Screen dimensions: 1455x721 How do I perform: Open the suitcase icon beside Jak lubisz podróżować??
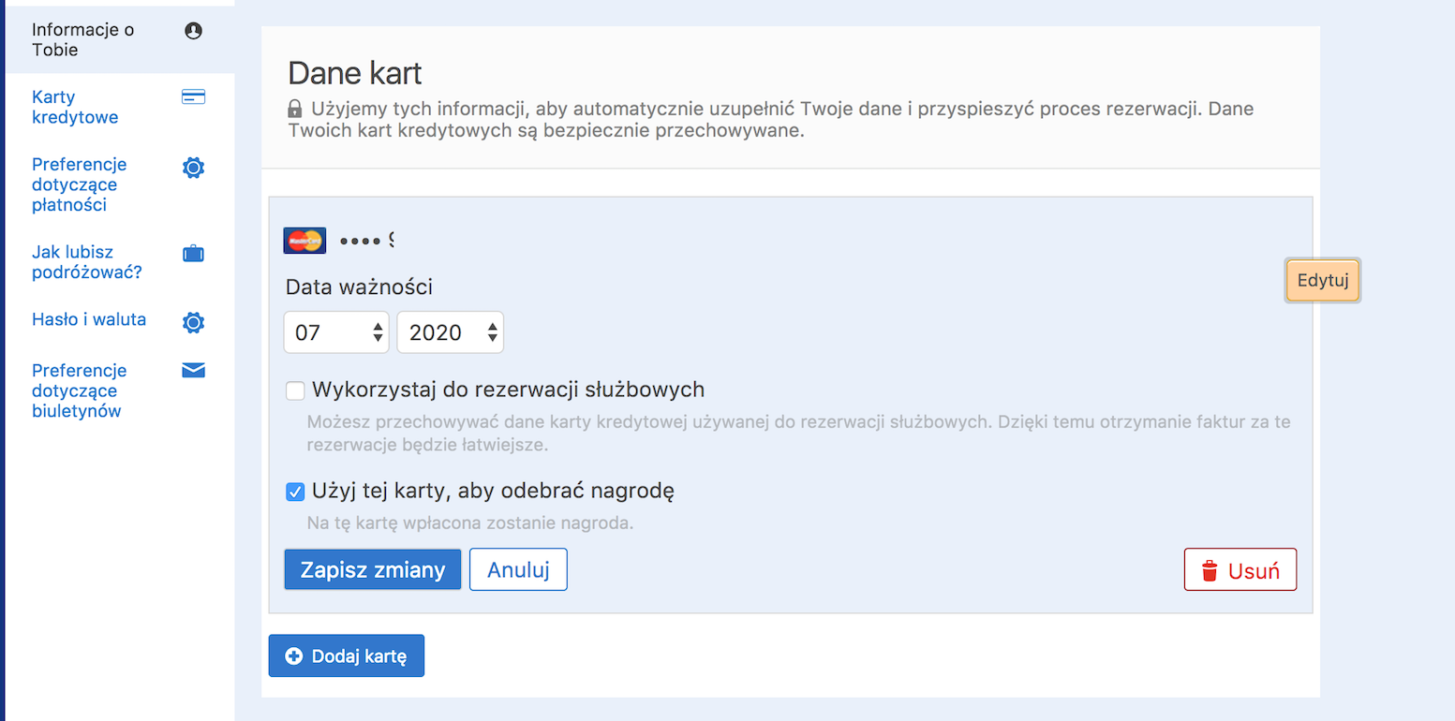point(193,253)
